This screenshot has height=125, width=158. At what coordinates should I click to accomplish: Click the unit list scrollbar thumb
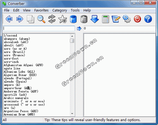tap(72, 41)
